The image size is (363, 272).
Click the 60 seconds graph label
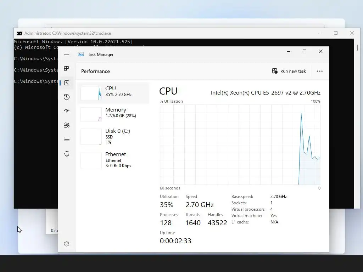[x=170, y=188]
